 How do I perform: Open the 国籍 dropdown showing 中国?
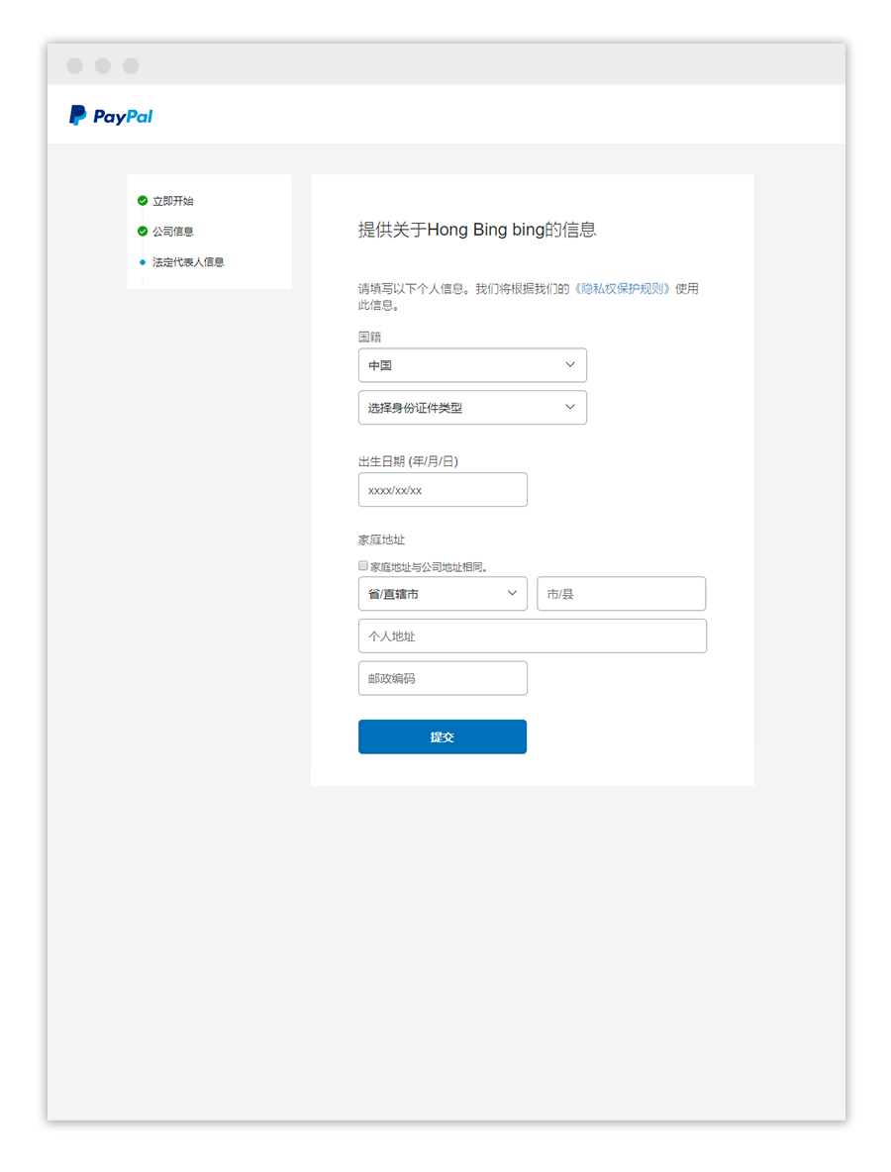click(472, 365)
